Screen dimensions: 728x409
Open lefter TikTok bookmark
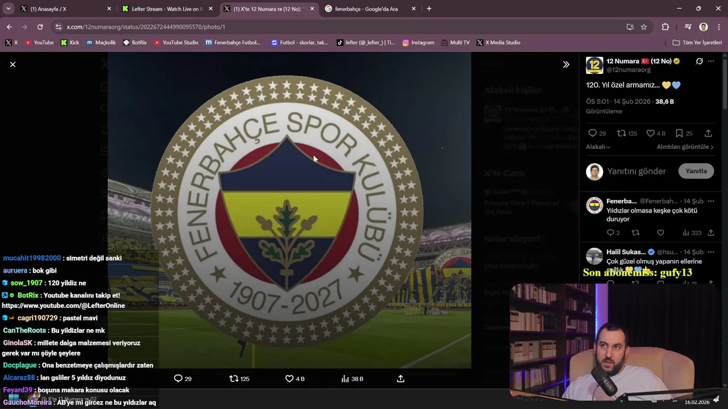click(366, 43)
